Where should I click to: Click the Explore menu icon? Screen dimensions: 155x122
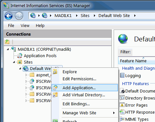pos(55,72)
